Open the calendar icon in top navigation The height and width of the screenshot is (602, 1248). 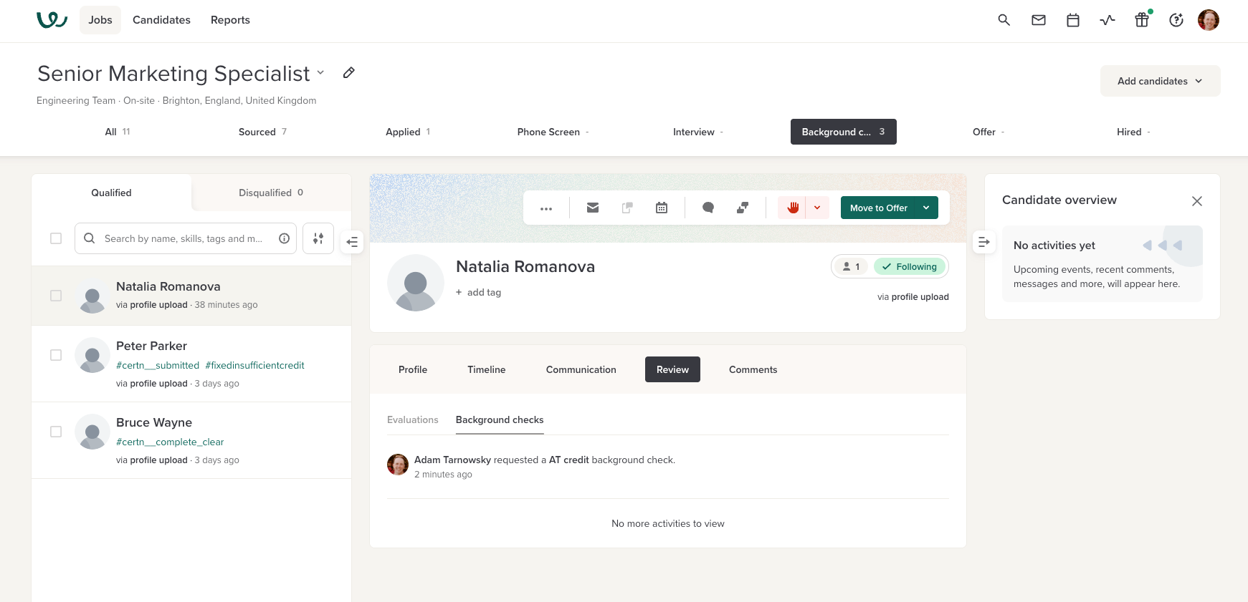pyautogui.click(x=1072, y=20)
